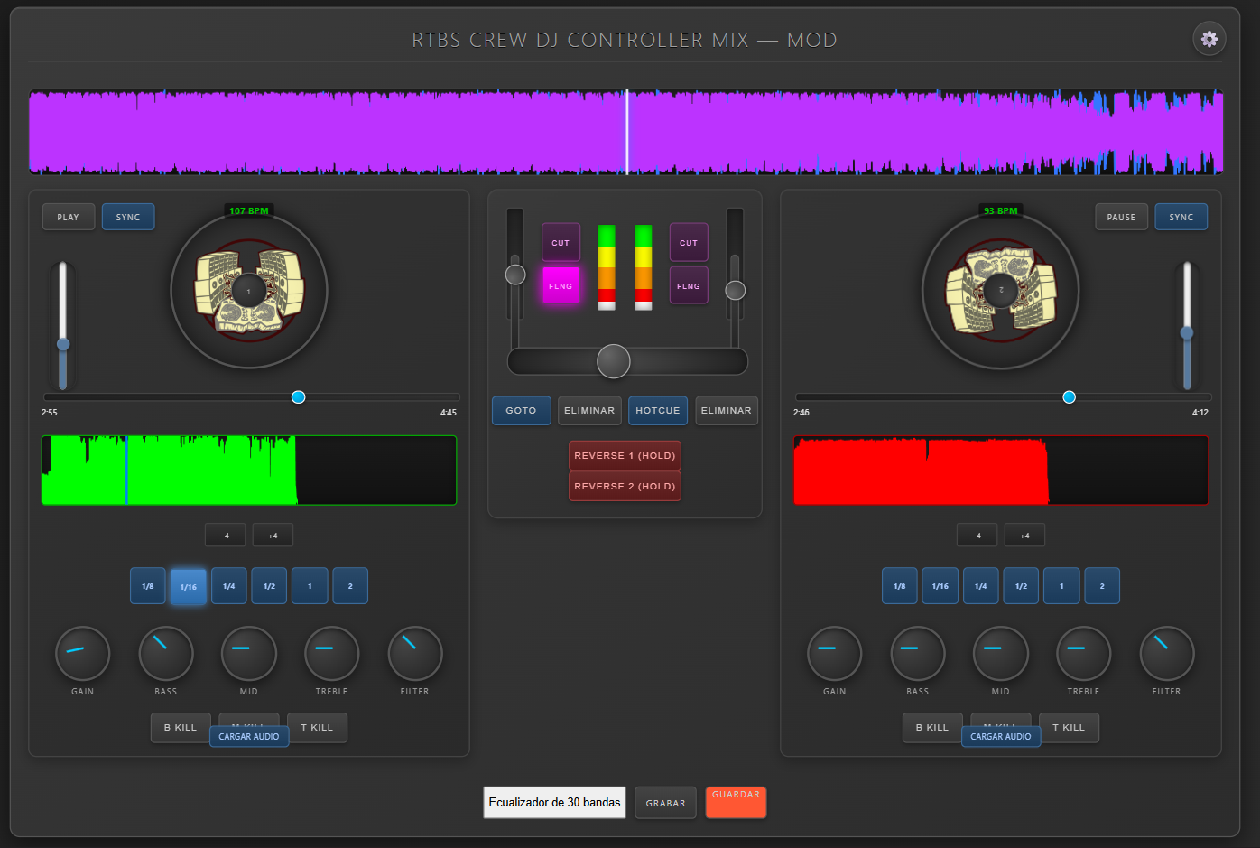Adjust the BASS knob on the right deck
The image size is (1260, 848).
(x=917, y=653)
